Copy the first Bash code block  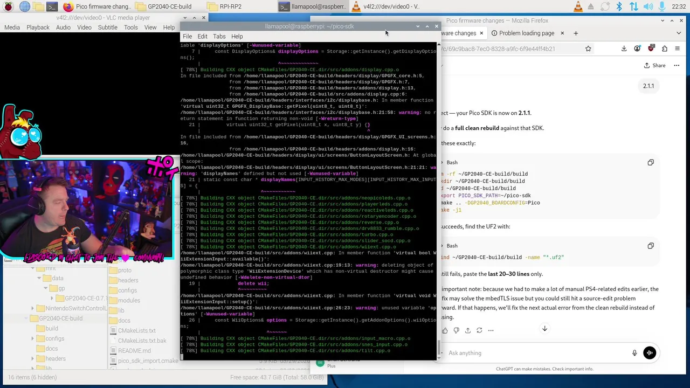(x=651, y=162)
